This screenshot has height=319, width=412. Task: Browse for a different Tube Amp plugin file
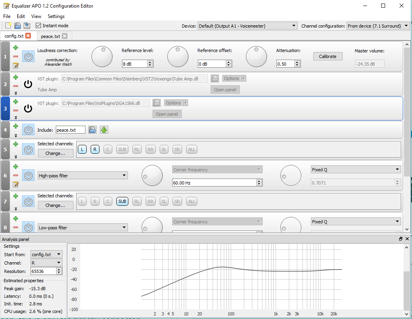(215, 78)
